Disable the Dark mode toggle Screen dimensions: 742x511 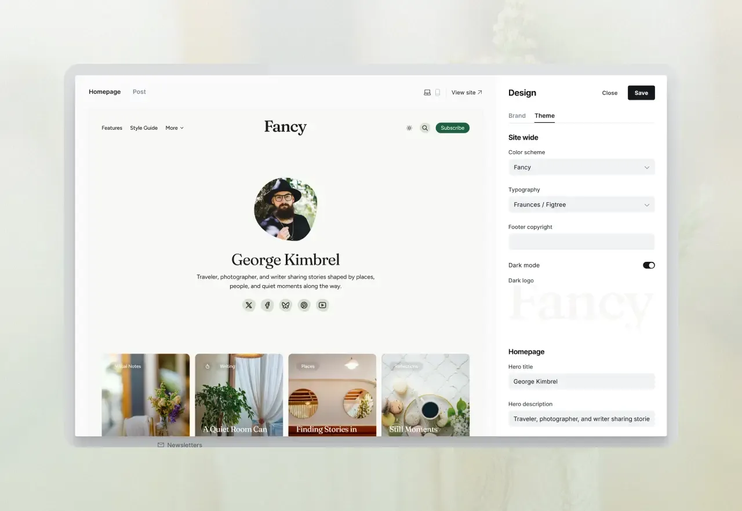point(648,265)
